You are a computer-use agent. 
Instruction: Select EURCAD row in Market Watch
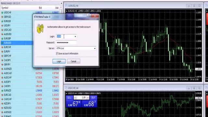pyautogui.click(x=30, y=95)
